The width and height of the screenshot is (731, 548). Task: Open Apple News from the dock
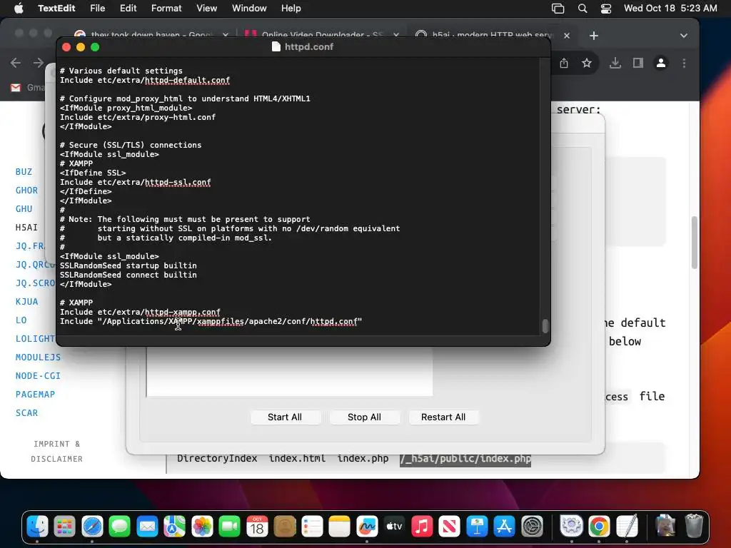[x=450, y=527]
